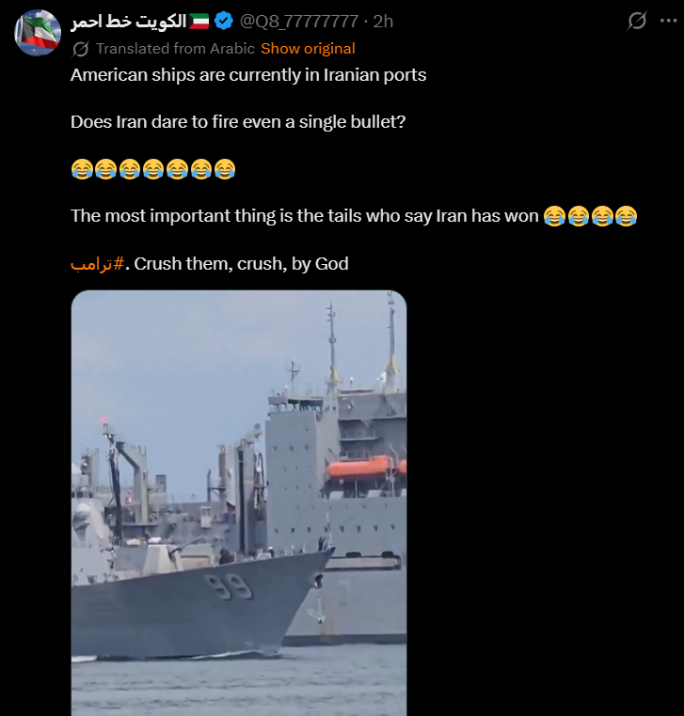The width and height of the screenshot is (684, 716).
Task: Click the laughing emojis after Iran has won
Action: click(590, 216)
